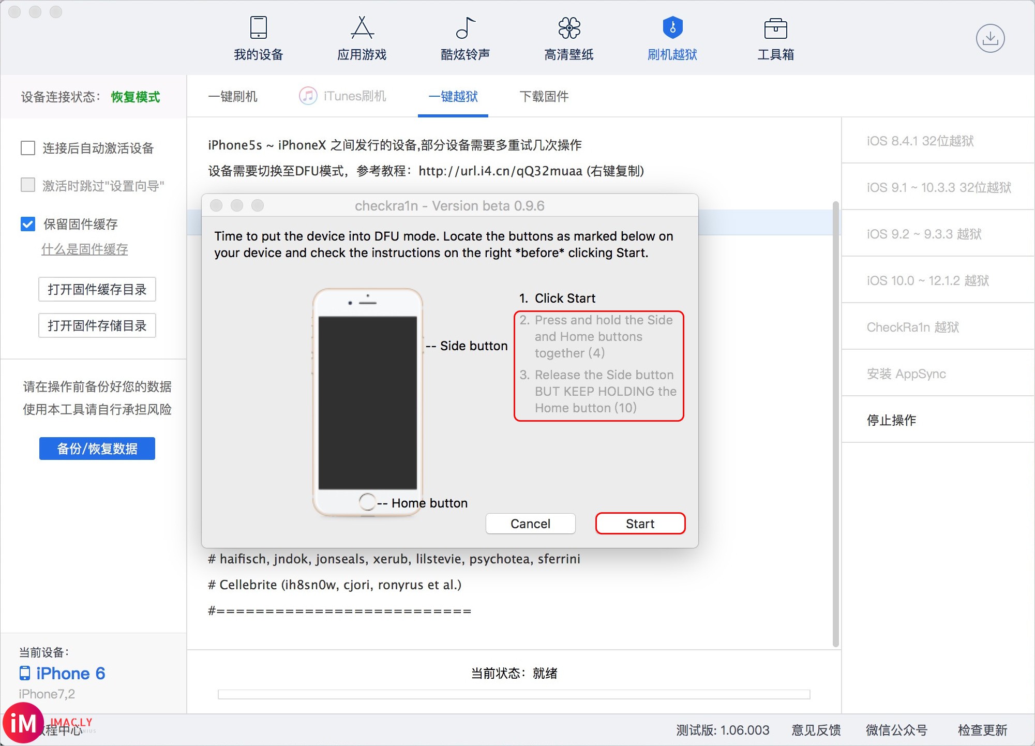Click the iPhone 6 device name
Viewport: 1035px width, 746px height.
tap(71, 673)
